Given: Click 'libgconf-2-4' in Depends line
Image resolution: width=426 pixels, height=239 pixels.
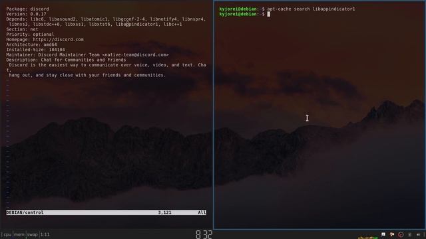Looking at the screenshot, I should pyautogui.click(x=128, y=19).
